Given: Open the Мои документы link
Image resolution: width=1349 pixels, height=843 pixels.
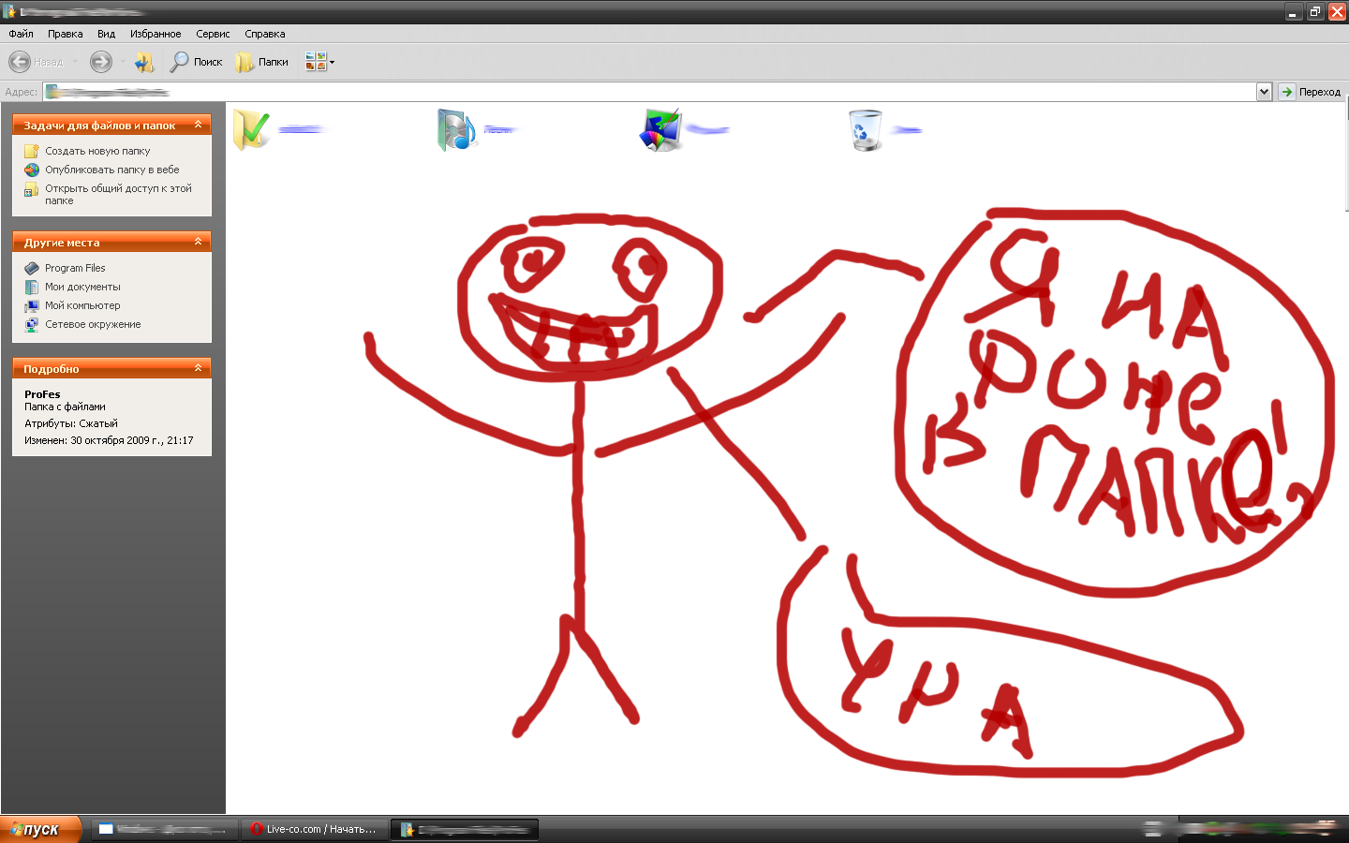Looking at the screenshot, I should click(82, 287).
